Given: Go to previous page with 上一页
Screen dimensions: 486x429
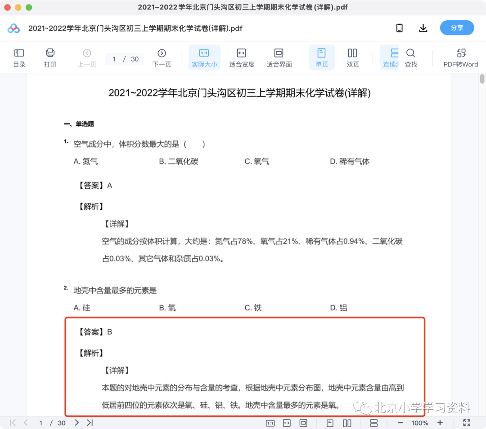Looking at the screenshot, I should [x=87, y=58].
